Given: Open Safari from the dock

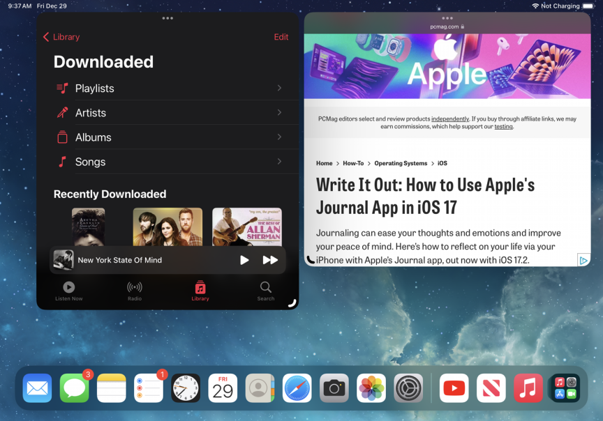Looking at the screenshot, I should pos(297,388).
